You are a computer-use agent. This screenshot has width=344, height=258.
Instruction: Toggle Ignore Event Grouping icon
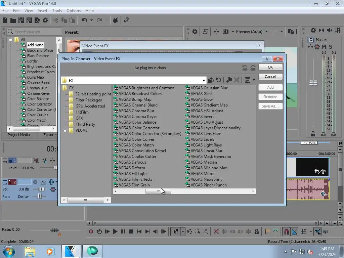[326, 232]
